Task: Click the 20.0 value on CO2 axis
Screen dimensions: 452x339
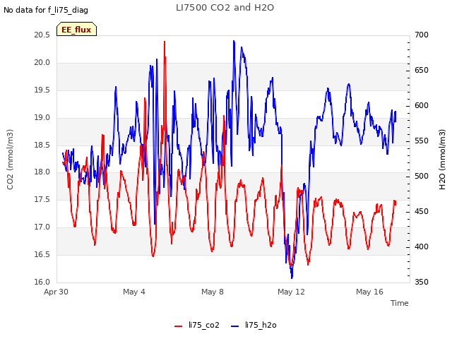Action: (x=42, y=62)
